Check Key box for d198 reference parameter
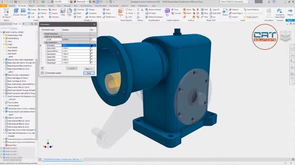Viewport: 295px width, 165px height. tap(91, 39)
